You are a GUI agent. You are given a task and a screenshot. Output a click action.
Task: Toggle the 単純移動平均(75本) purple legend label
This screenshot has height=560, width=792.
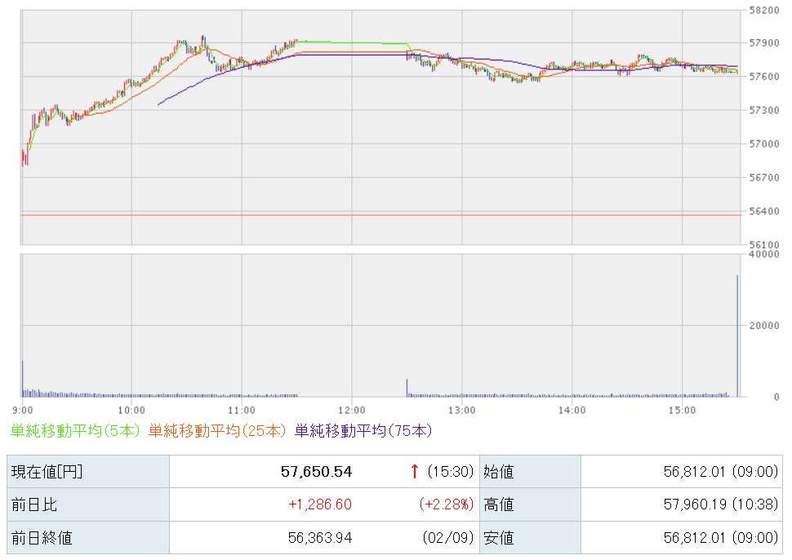363,429
